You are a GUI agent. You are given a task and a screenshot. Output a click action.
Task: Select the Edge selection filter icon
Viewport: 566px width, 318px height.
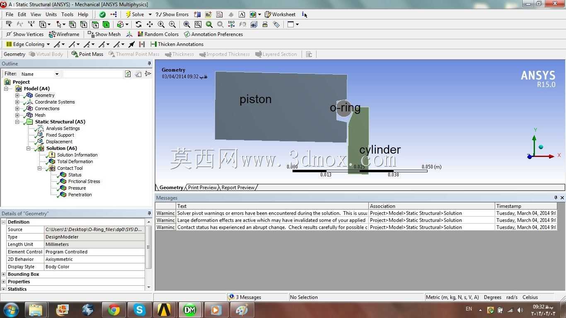(x=84, y=24)
